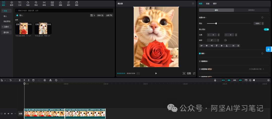The width and height of the screenshot is (272, 119).
Task: Open the 字幕 captions panel
Action: (52, 3)
